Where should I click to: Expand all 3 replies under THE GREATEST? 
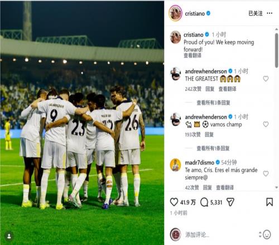213,102
